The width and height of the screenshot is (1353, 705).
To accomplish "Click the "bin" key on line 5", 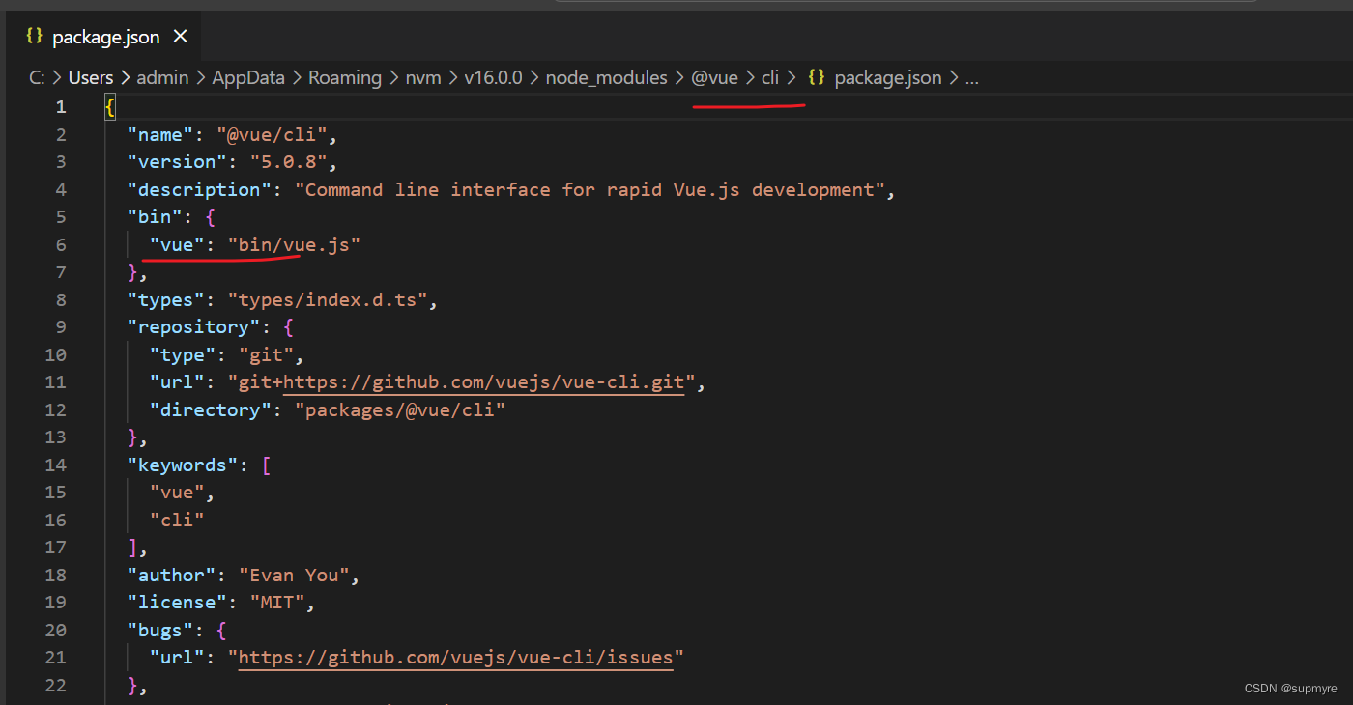I will pos(155,217).
